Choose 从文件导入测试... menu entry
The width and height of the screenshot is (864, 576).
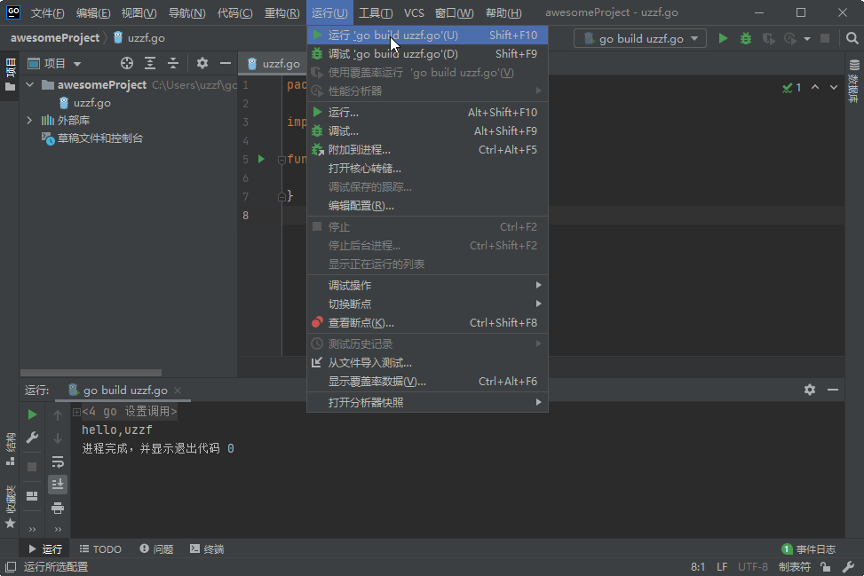coord(428,363)
